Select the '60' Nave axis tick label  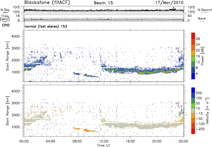point(189,16)
